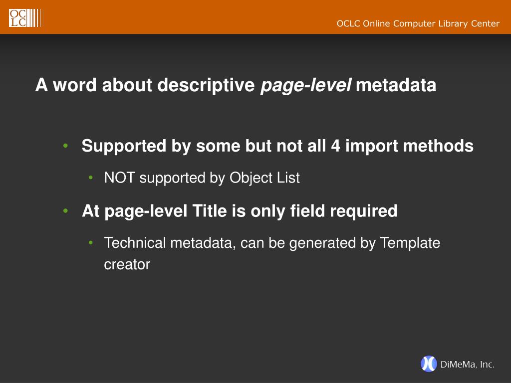
Task: Click the word 'Template' in last bullet
Action: tap(410, 243)
